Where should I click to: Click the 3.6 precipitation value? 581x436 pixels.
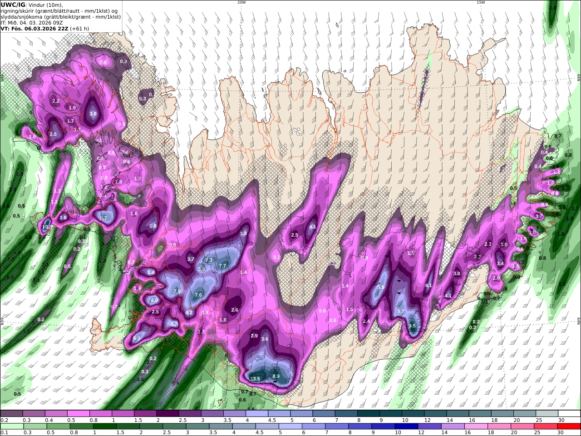[x=265, y=339]
